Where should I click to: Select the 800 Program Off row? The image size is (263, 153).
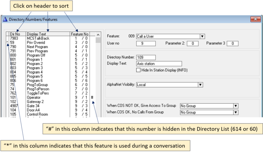(50, 55)
